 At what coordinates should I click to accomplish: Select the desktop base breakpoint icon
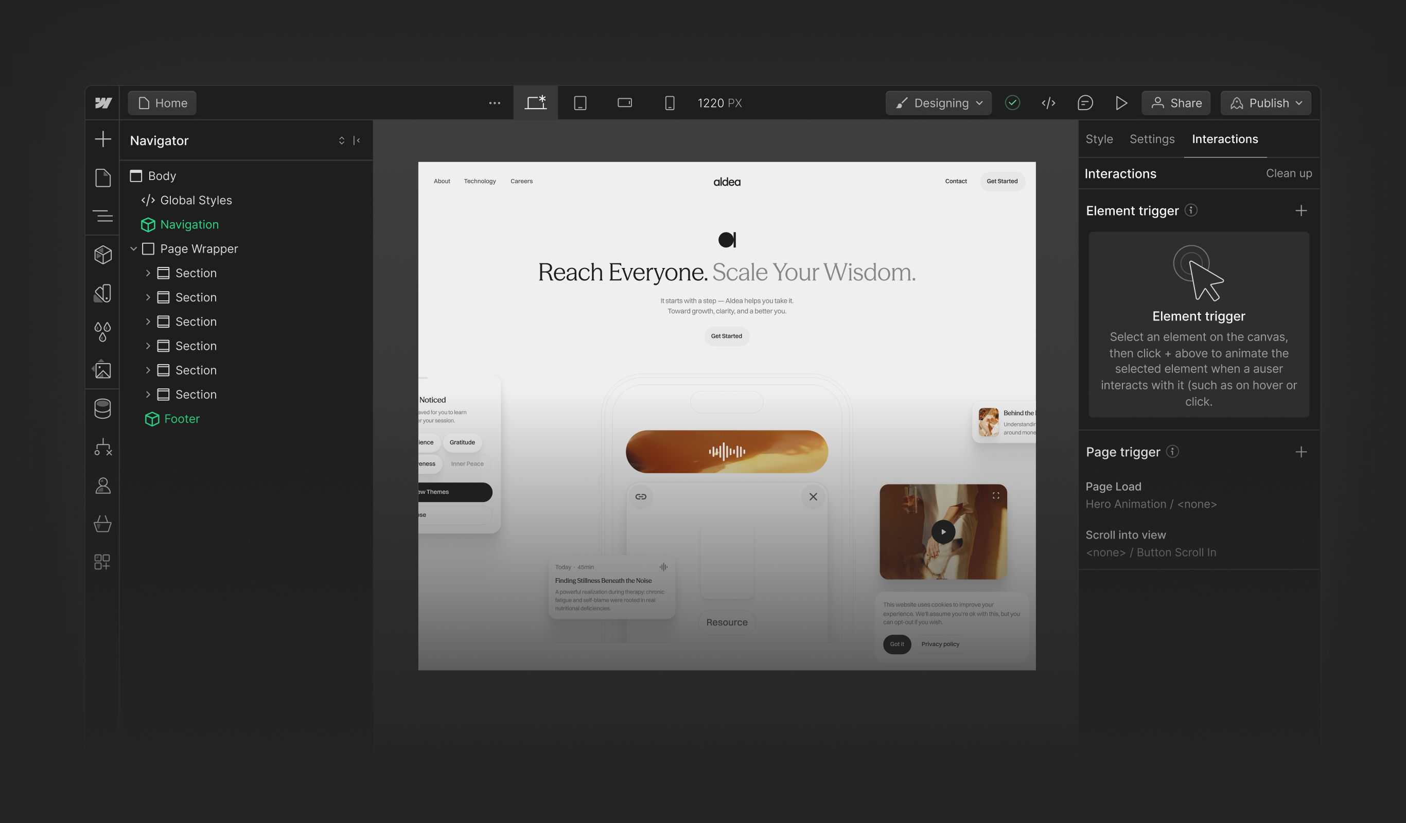(536, 102)
